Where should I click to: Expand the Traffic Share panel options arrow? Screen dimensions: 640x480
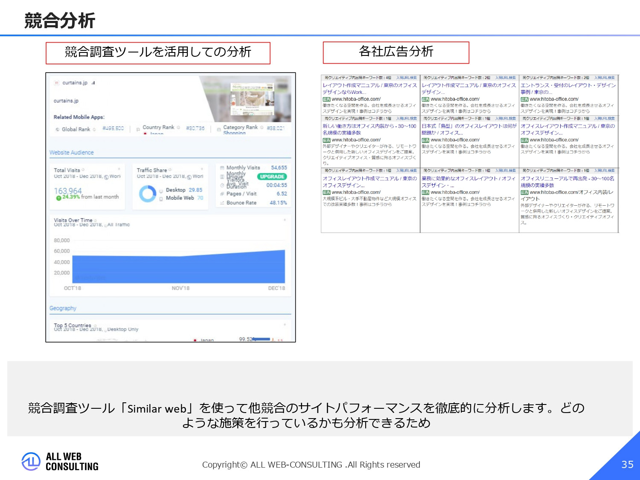(202, 169)
